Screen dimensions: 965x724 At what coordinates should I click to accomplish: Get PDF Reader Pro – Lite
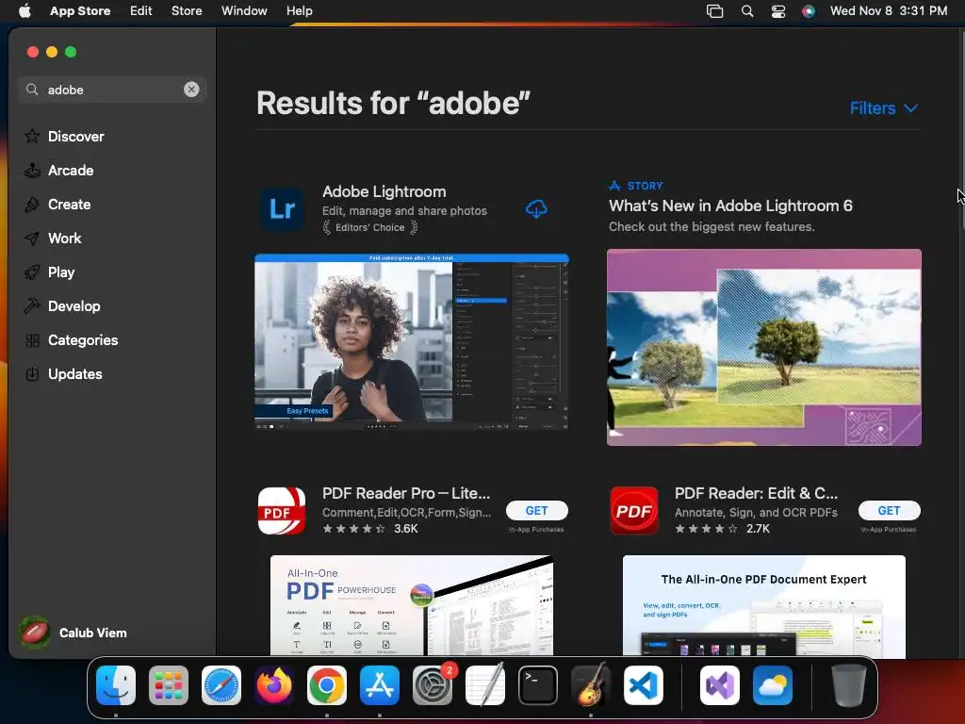tap(536, 510)
